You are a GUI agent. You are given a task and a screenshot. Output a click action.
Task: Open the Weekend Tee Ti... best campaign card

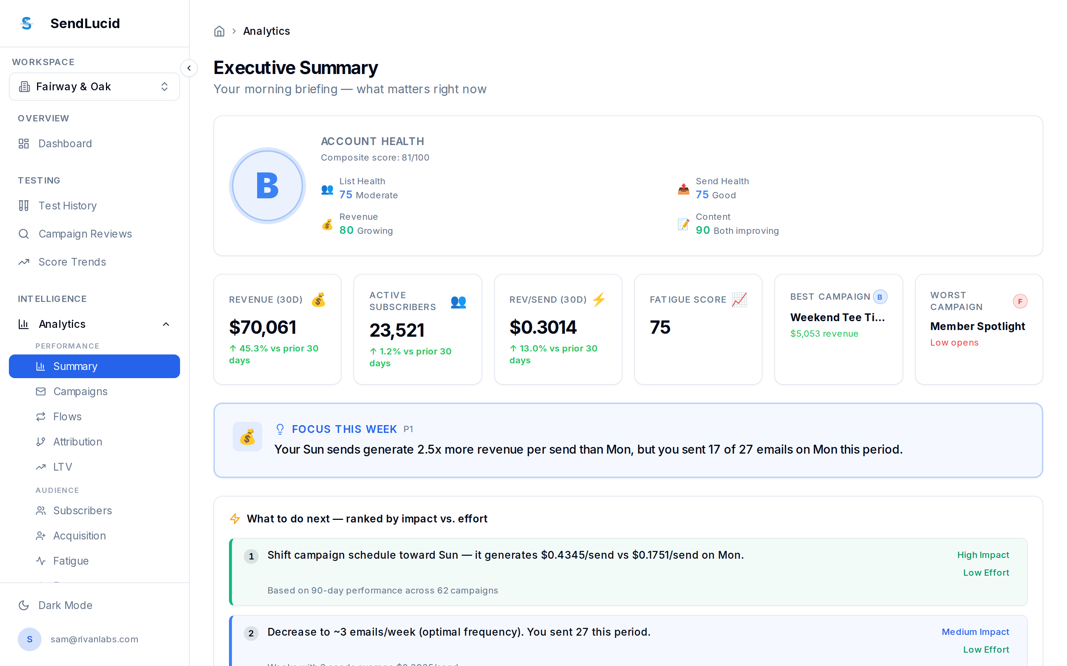(839, 329)
